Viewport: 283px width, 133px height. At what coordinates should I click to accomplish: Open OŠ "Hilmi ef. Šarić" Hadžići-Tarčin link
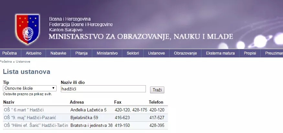[36, 125]
